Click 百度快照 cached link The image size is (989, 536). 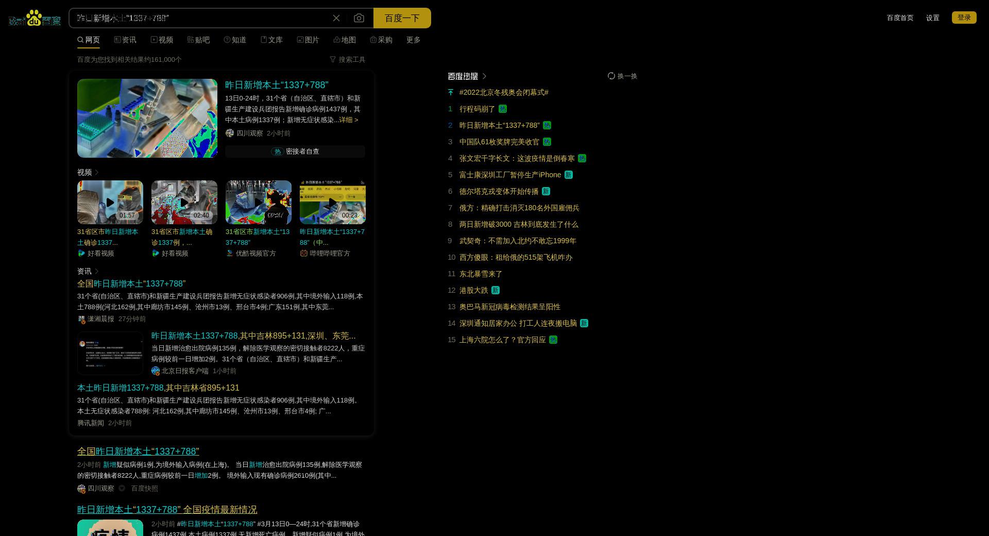[x=144, y=488]
